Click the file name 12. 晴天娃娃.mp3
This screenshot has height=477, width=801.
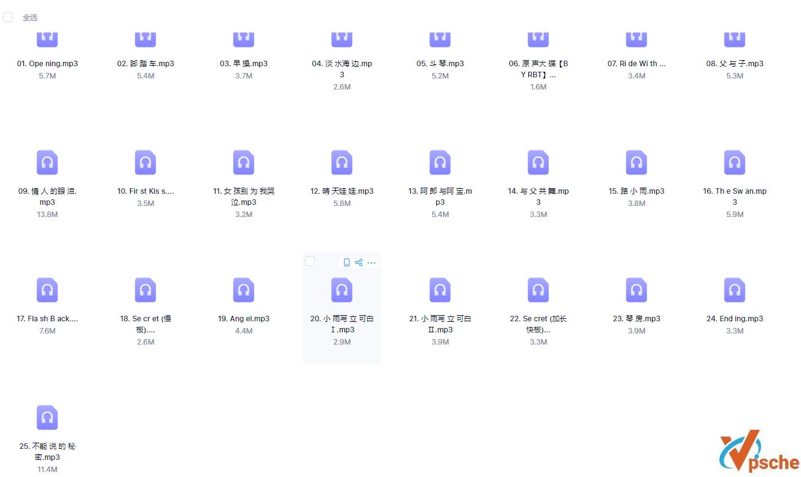coord(342,191)
